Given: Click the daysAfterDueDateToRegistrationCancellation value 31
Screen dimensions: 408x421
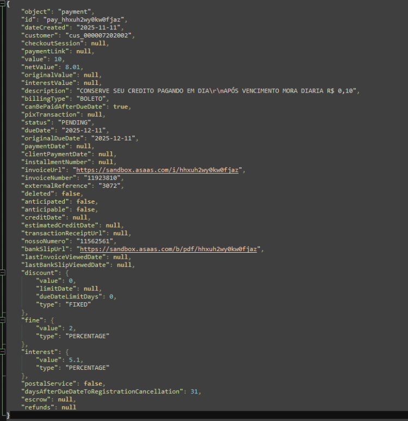Looking at the screenshot, I should 194,392.
